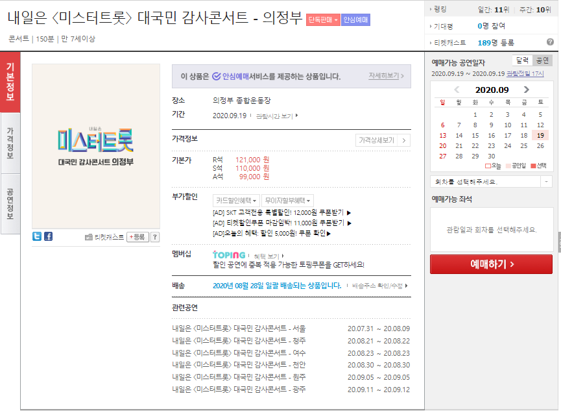This screenshot has width=561, height=411.
Task: Switch to 달력 view tab
Action: tap(522, 60)
